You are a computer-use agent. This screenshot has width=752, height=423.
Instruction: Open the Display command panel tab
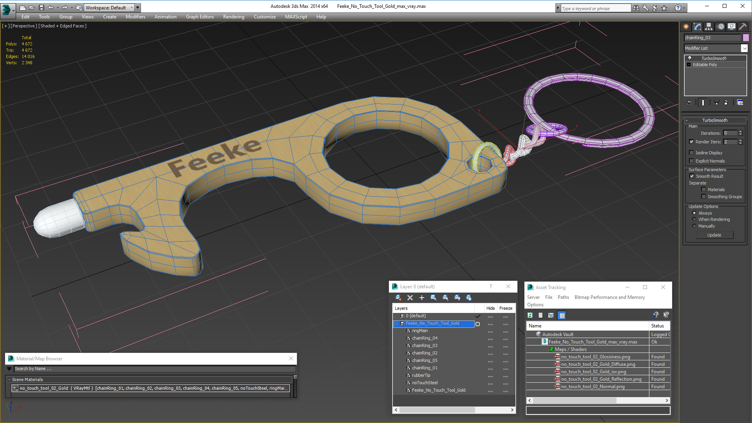click(x=732, y=26)
